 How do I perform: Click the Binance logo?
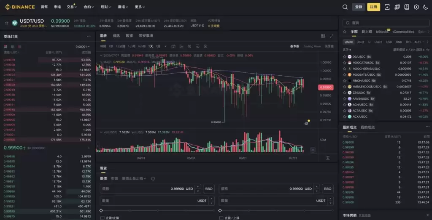(19, 7)
